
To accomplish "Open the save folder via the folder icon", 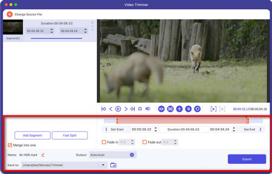I will [x=113, y=165].
